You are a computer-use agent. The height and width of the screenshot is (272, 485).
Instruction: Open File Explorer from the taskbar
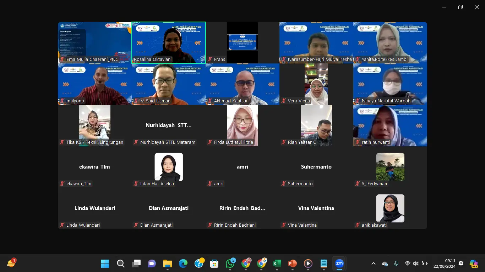point(167,263)
